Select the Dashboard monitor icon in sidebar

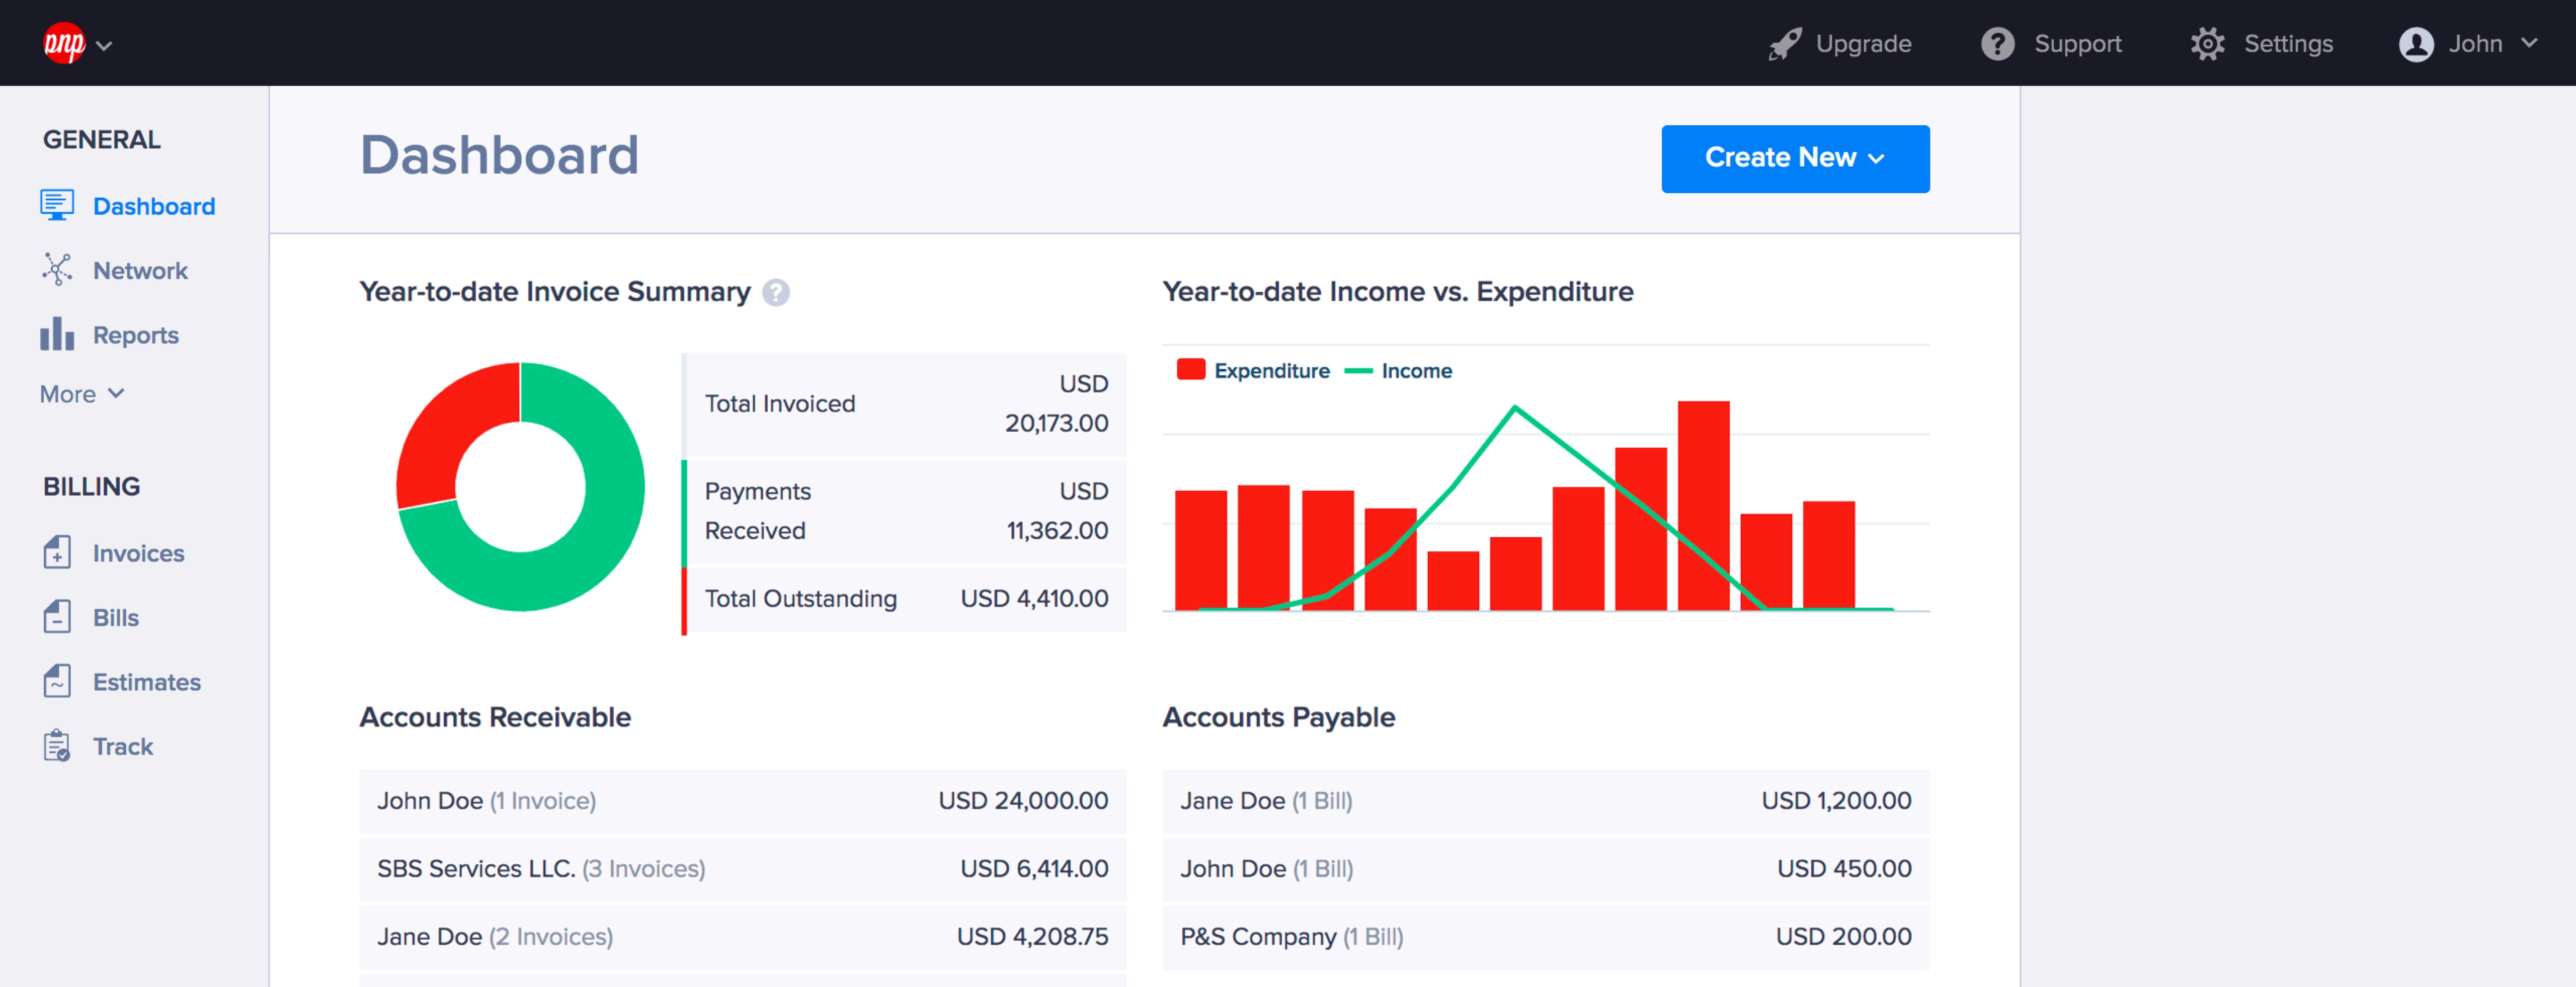57,205
